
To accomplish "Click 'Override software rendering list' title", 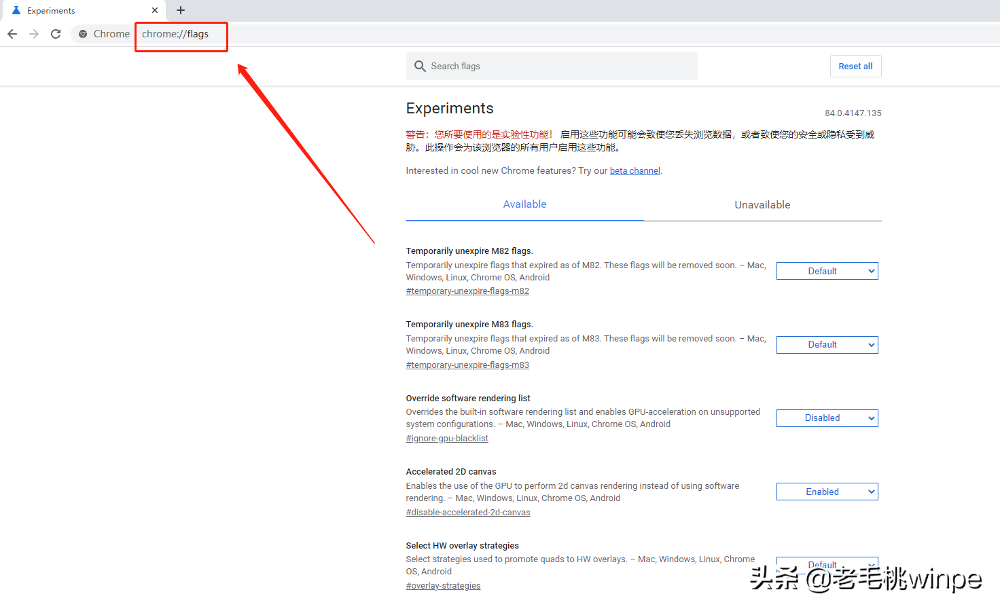I will pos(468,399).
